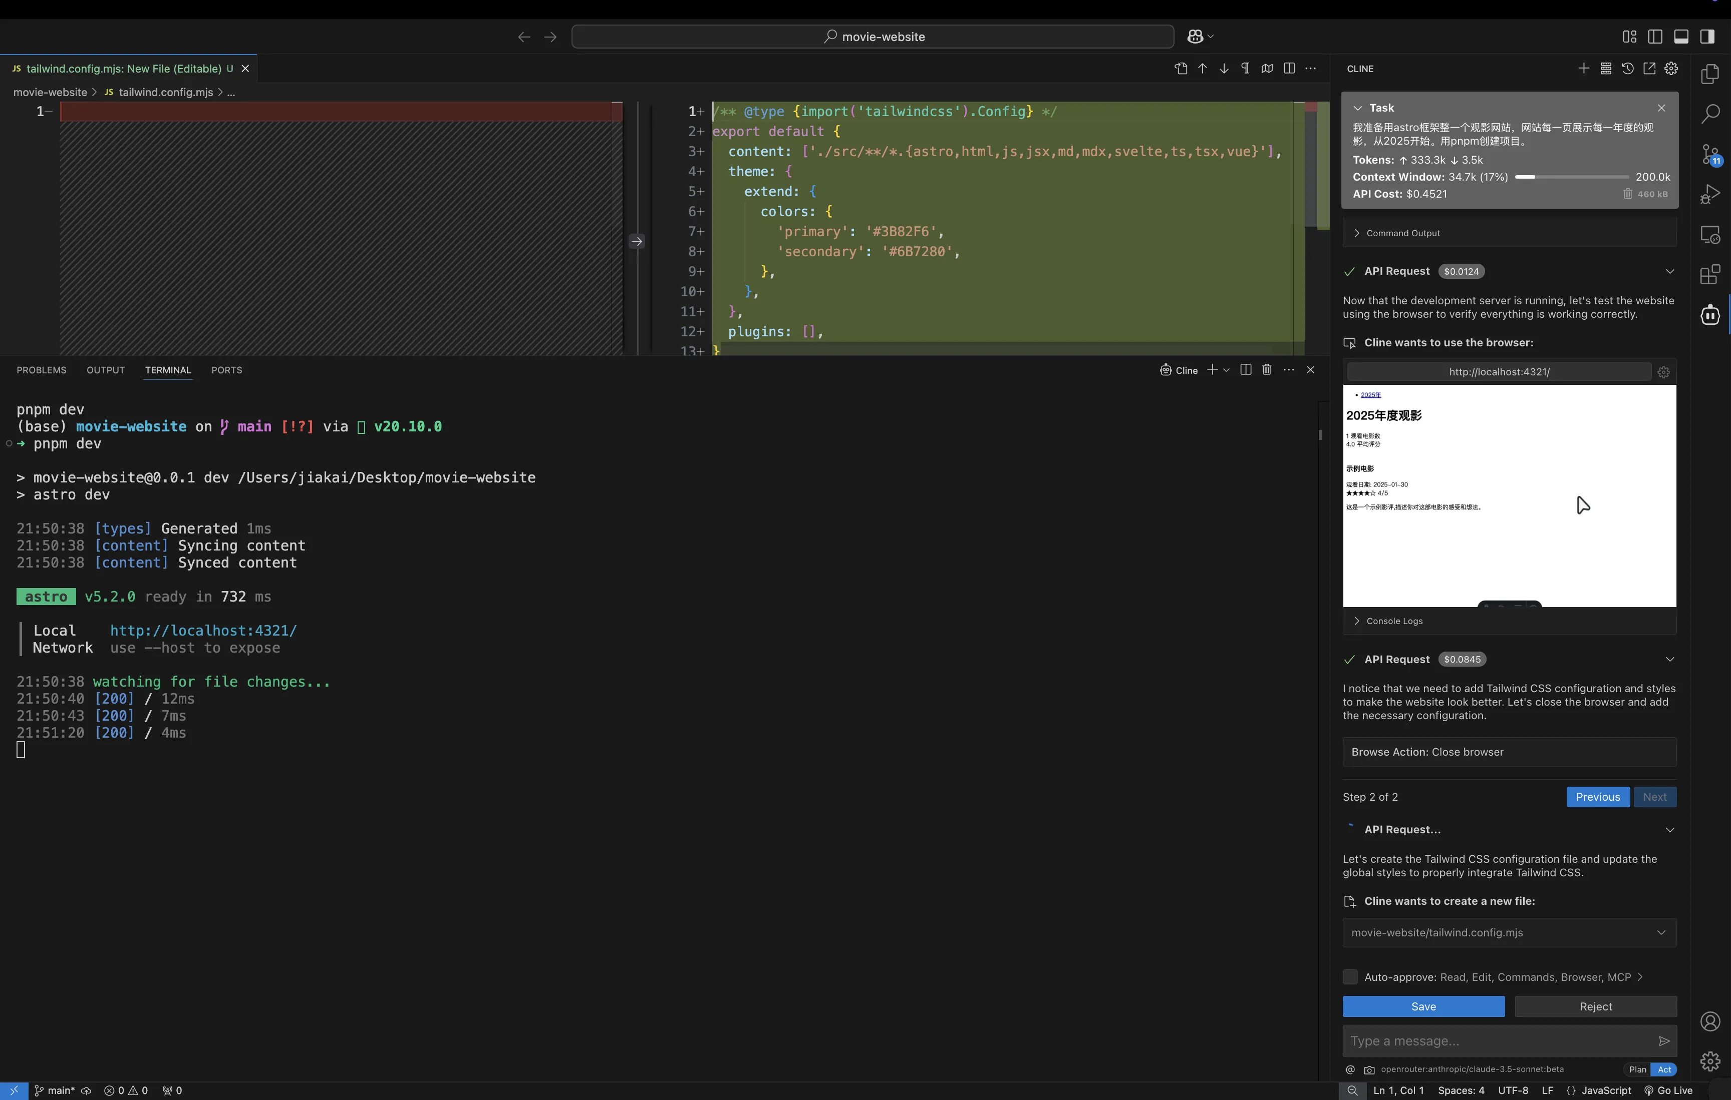Open the Copilot icon beside search bar

click(x=1196, y=37)
